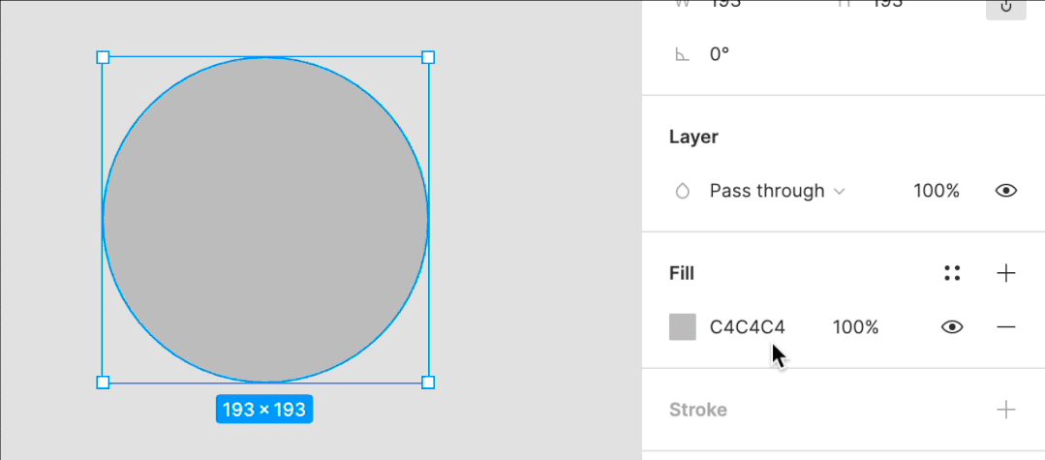Click the bottom-left selection handle
Image resolution: width=1045 pixels, height=460 pixels.
click(104, 383)
